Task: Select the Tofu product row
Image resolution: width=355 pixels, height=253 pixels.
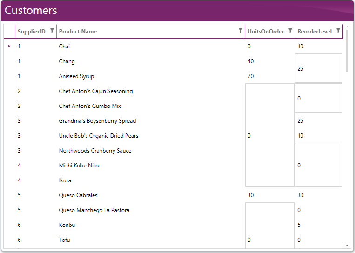Action: click(65, 240)
